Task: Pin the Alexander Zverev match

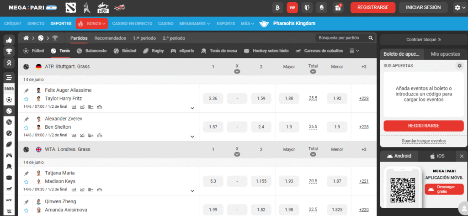Action: (26, 119)
